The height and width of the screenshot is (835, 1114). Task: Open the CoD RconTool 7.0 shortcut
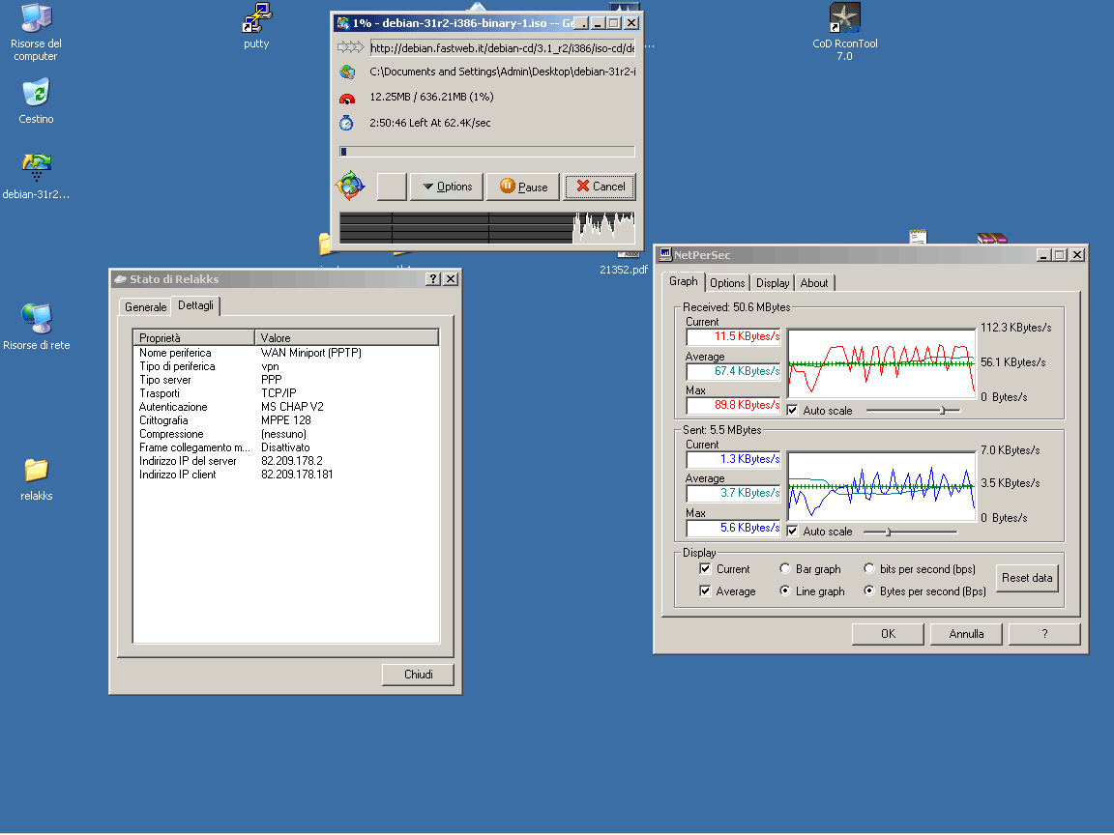[844, 18]
